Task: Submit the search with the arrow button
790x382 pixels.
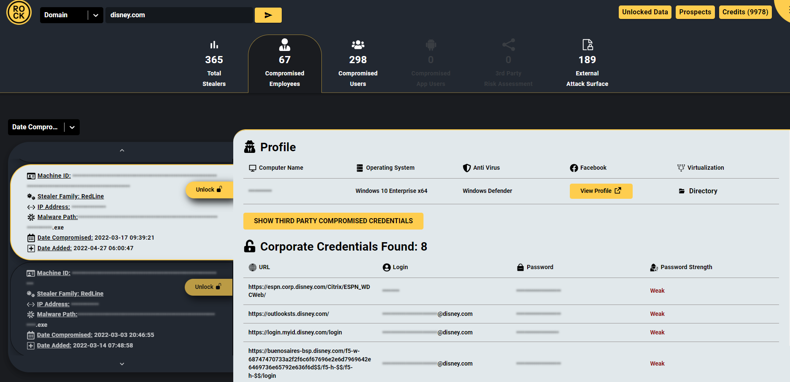Action: (268, 15)
